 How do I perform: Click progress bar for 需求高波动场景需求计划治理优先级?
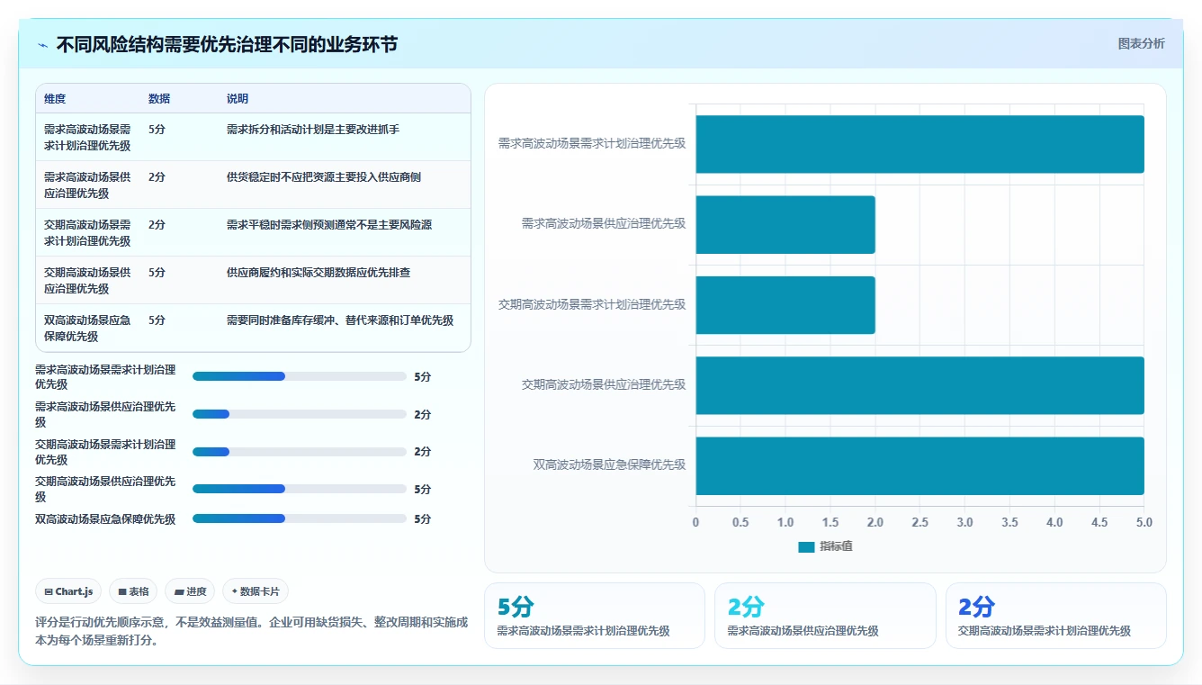300,376
